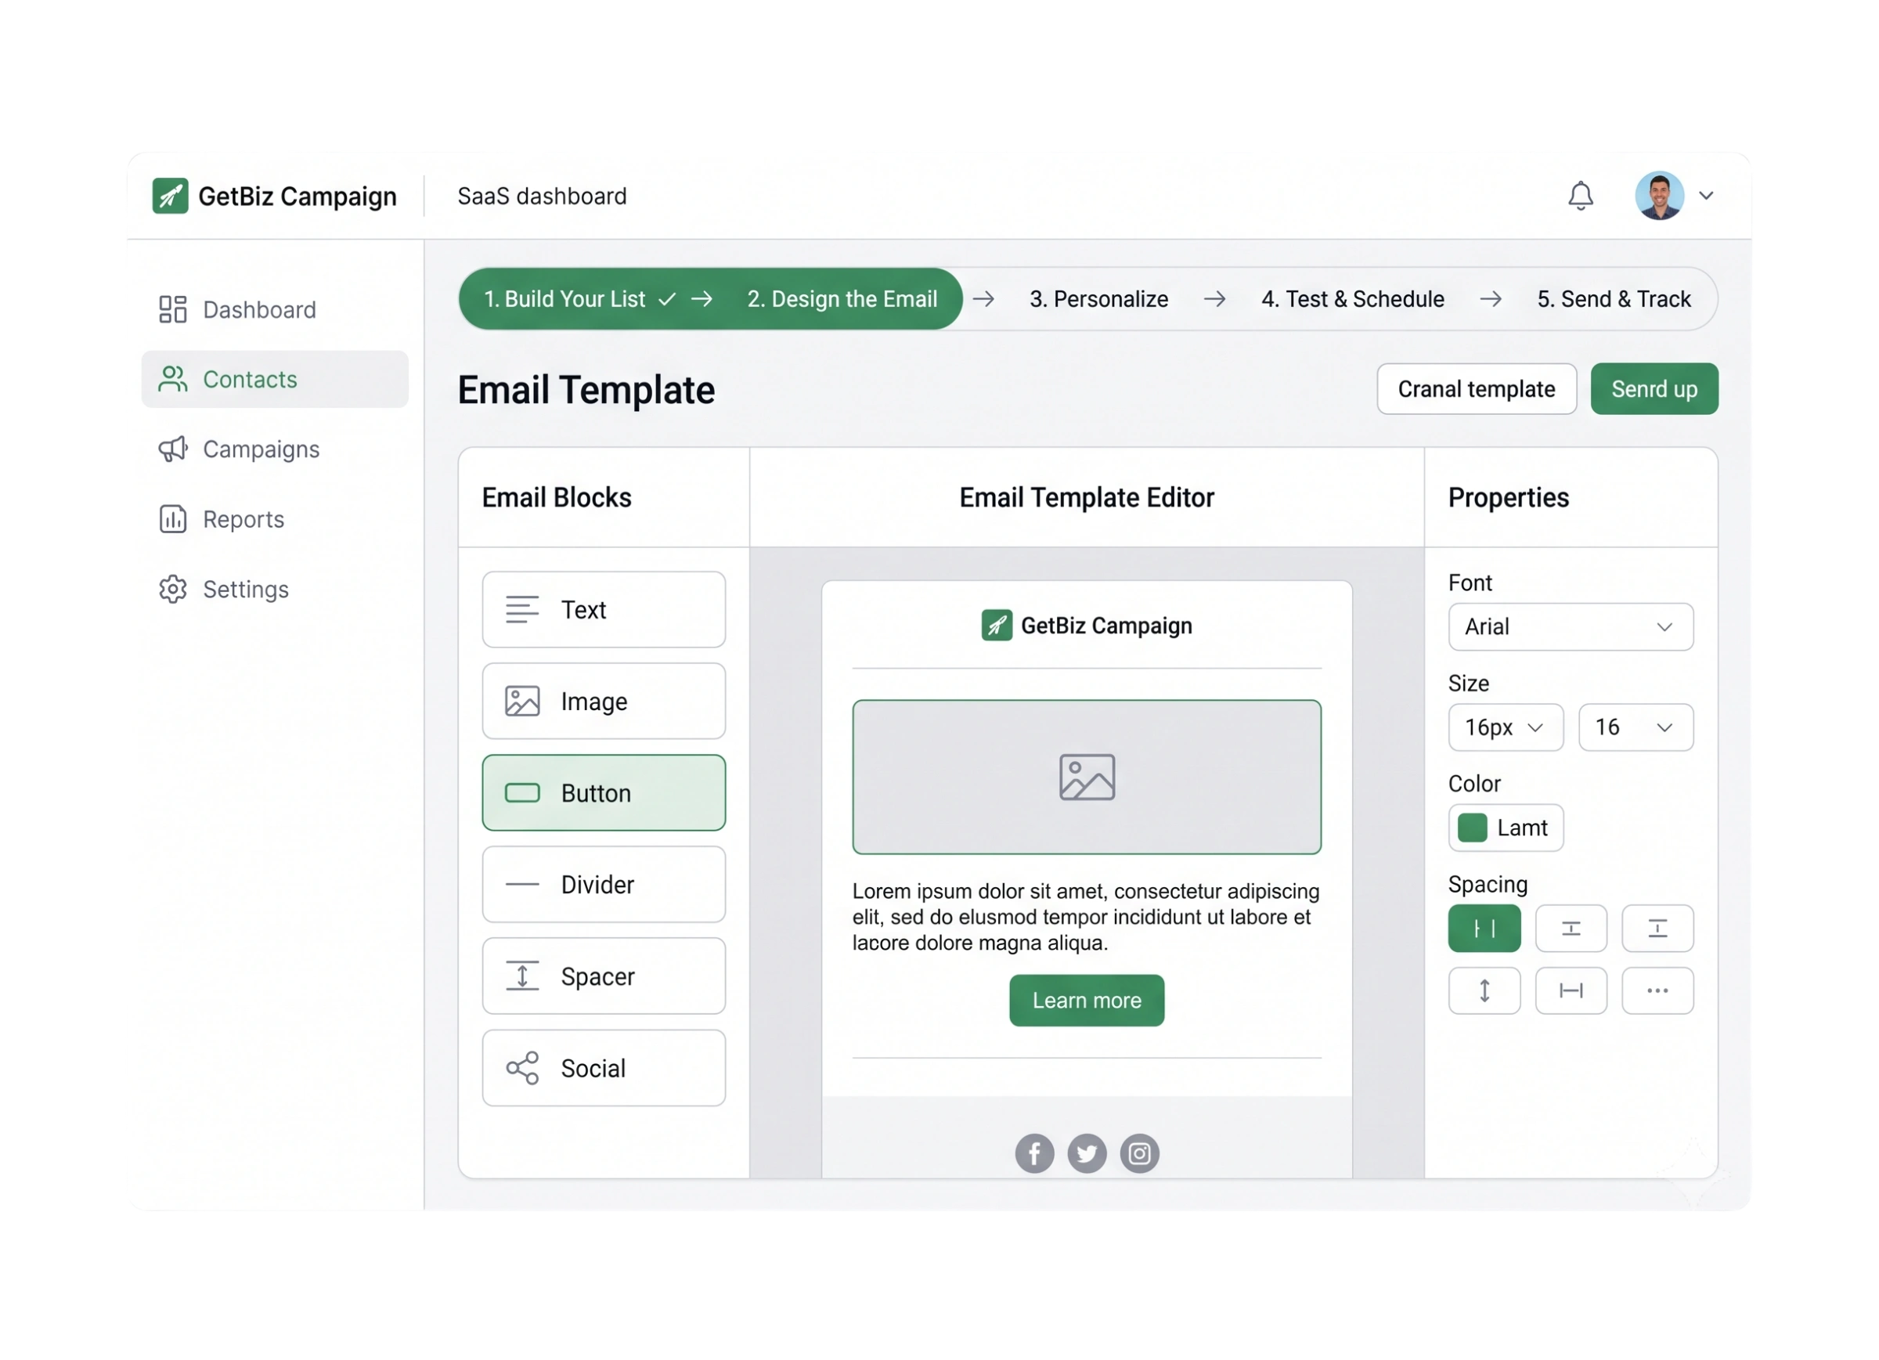The width and height of the screenshot is (1879, 1360).
Task: Open Reports in the sidebar
Action: click(x=274, y=519)
